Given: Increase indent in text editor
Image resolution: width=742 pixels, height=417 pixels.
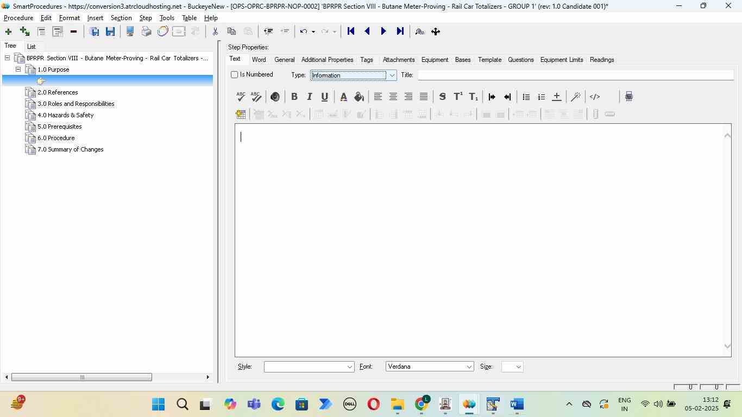Looking at the screenshot, I should coord(492,97).
